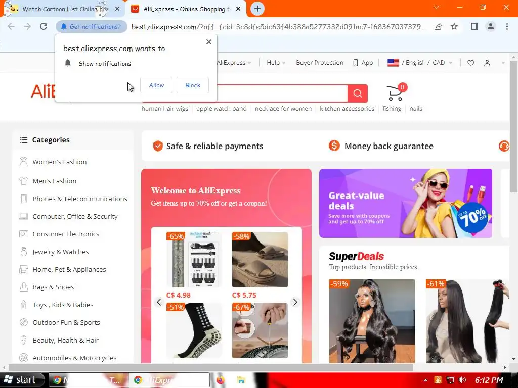The height and width of the screenshot is (388, 518).
Task: Open Beauty, Health & Hair category
Action: (65, 340)
